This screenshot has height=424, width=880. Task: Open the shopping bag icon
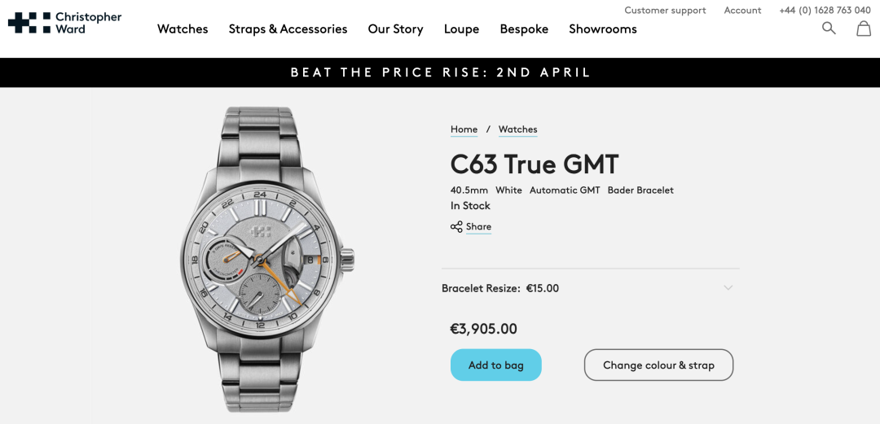click(864, 28)
